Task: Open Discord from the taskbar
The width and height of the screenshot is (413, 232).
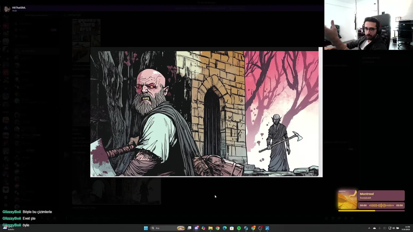Action: pos(196,228)
